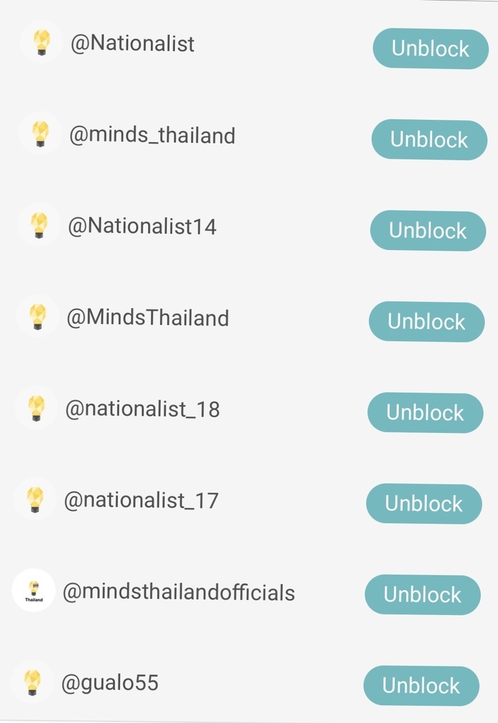The width and height of the screenshot is (498, 723).
Task: Open the Thailand-labeled avatar of @mindsthailandofficials
Action: [33, 590]
